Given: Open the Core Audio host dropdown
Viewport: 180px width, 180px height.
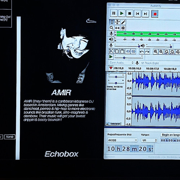Looking at the screenshot, I should [x=121, y=63].
